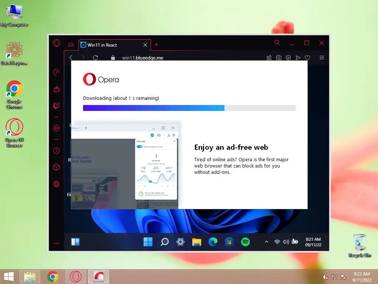
Task: Select the Win11 in React tab
Action: [114, 45]
